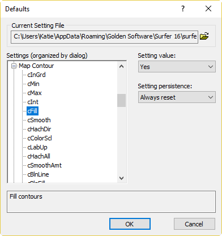
Task: Collapse the Map Contour tree node
Action: pos(14,66)
